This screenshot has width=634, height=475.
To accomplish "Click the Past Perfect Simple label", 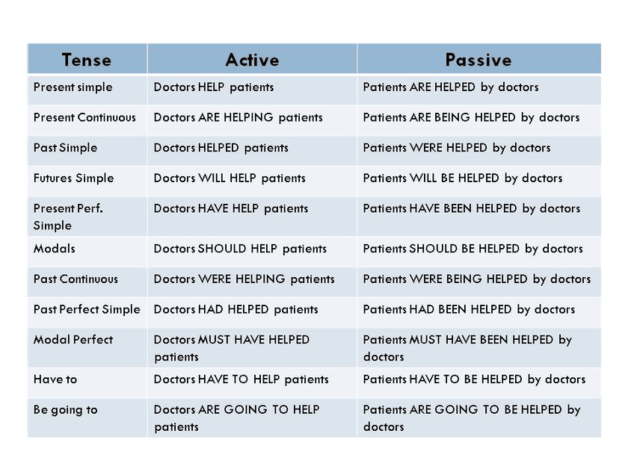I will (x=87, y=309).
